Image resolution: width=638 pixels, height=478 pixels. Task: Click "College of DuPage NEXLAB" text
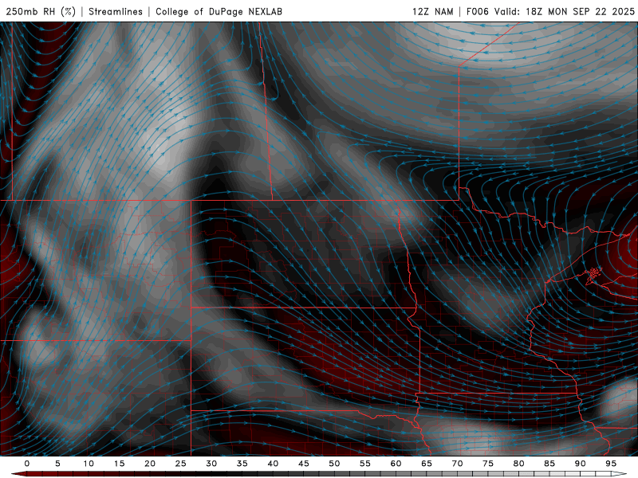point(219,11)
